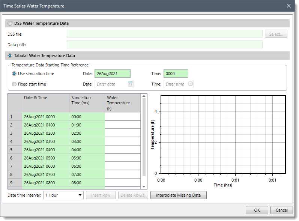This screenshot has width=299, height=221.
Task: Close the Time Series Water Temperature dialog
Action: pyautogui.click(x=289, y=6)
